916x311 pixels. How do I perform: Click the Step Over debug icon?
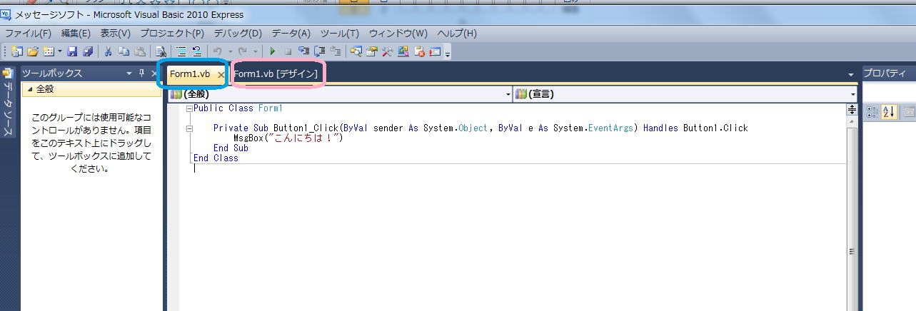(319, 51)
